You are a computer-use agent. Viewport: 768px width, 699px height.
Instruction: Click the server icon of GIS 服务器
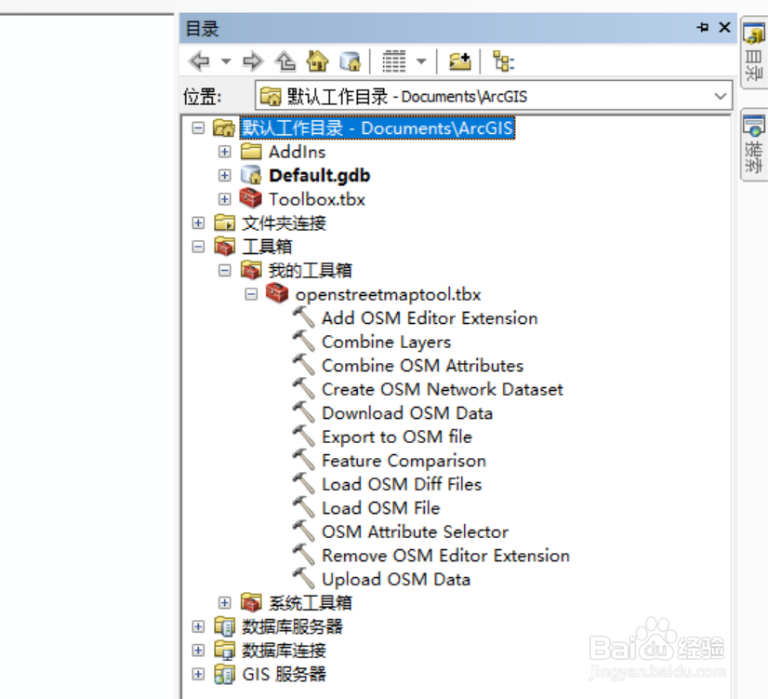pyautogui.click(x=224, y=674)
